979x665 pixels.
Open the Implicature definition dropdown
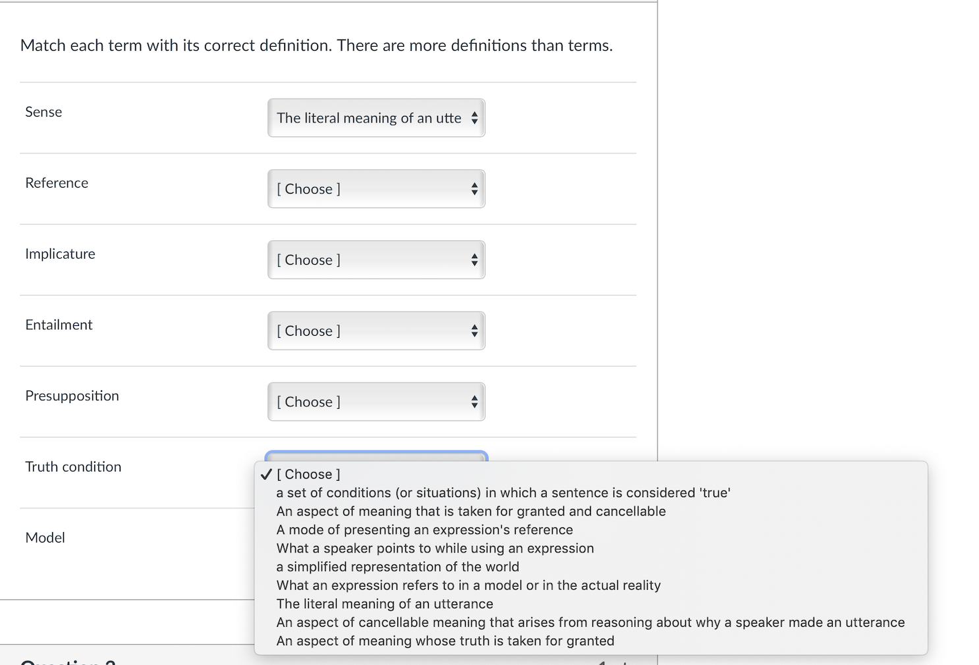point(376,259)
